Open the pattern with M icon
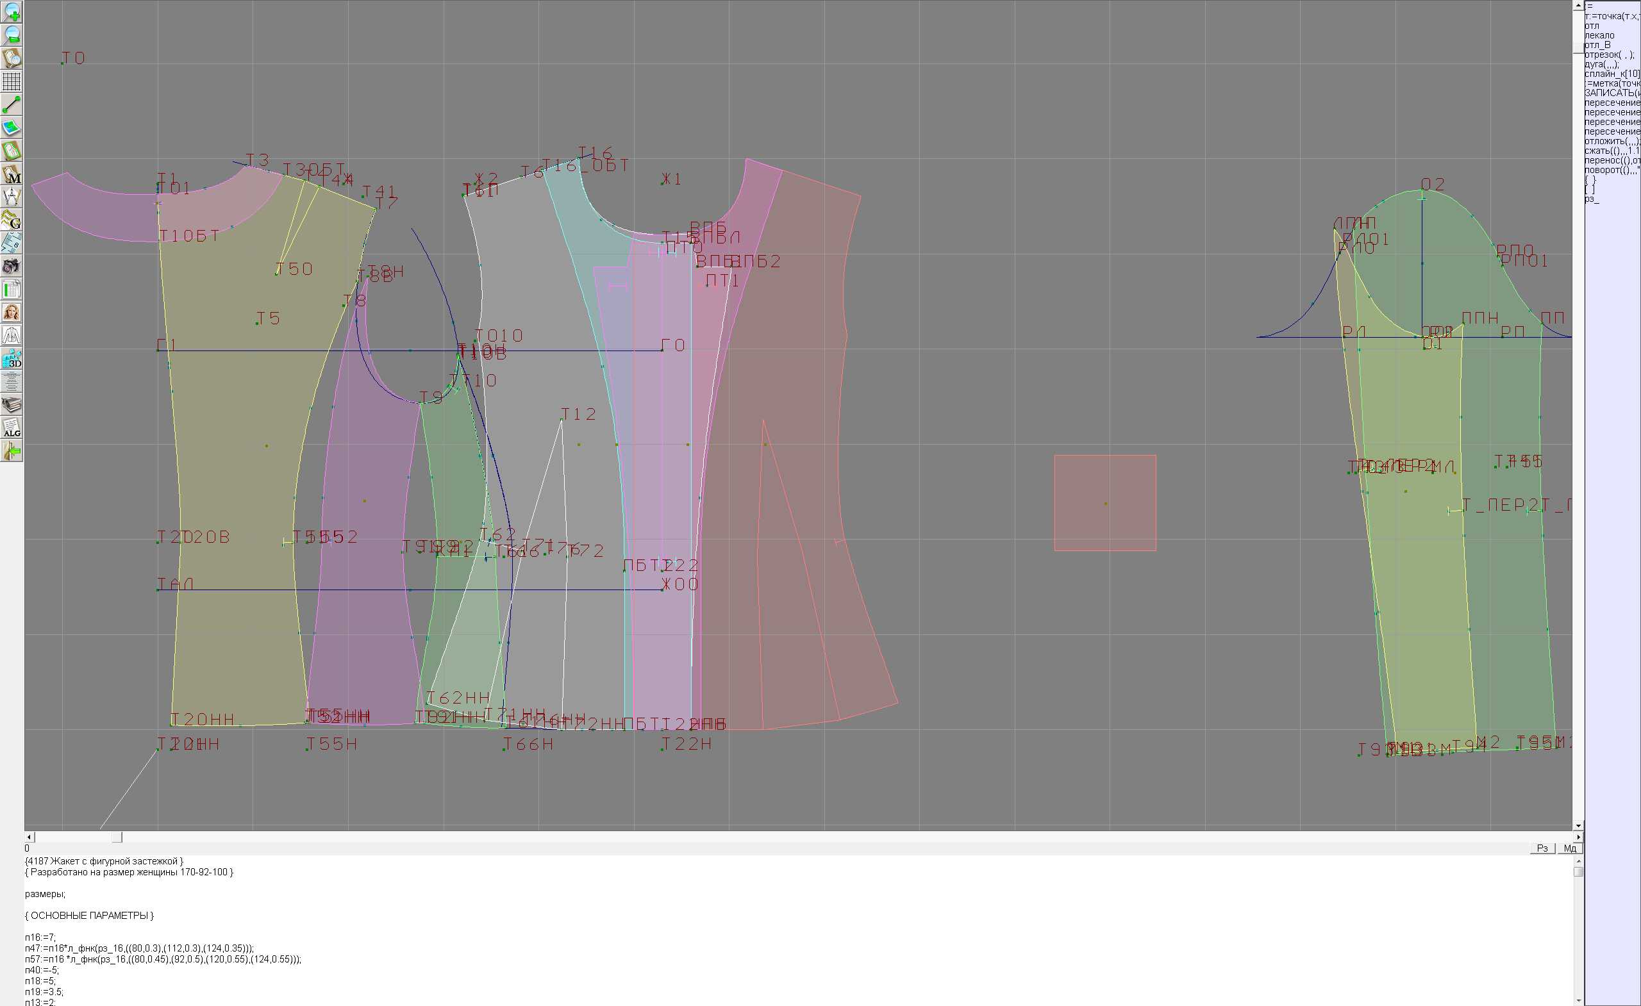 point(12,174)
